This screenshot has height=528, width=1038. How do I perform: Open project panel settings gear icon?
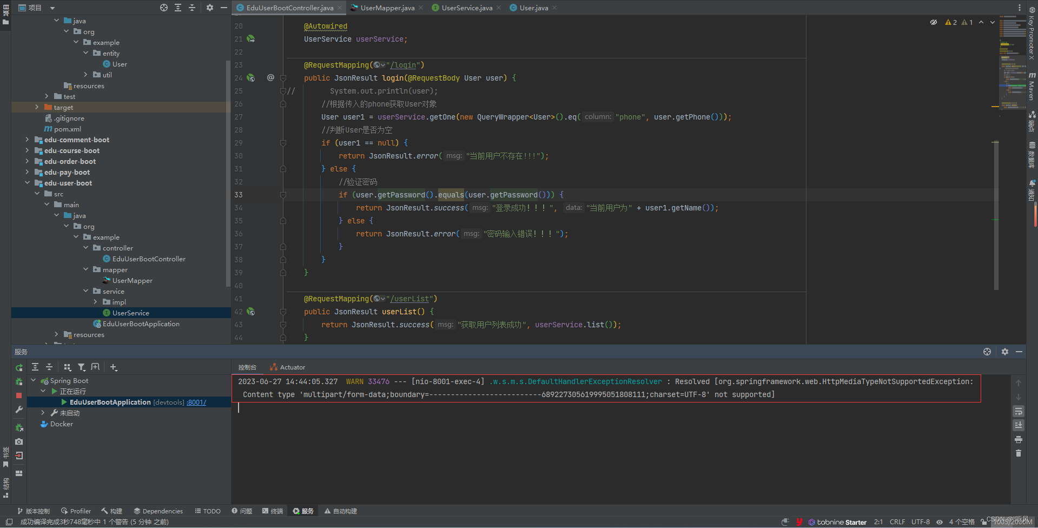pos(210,8)
